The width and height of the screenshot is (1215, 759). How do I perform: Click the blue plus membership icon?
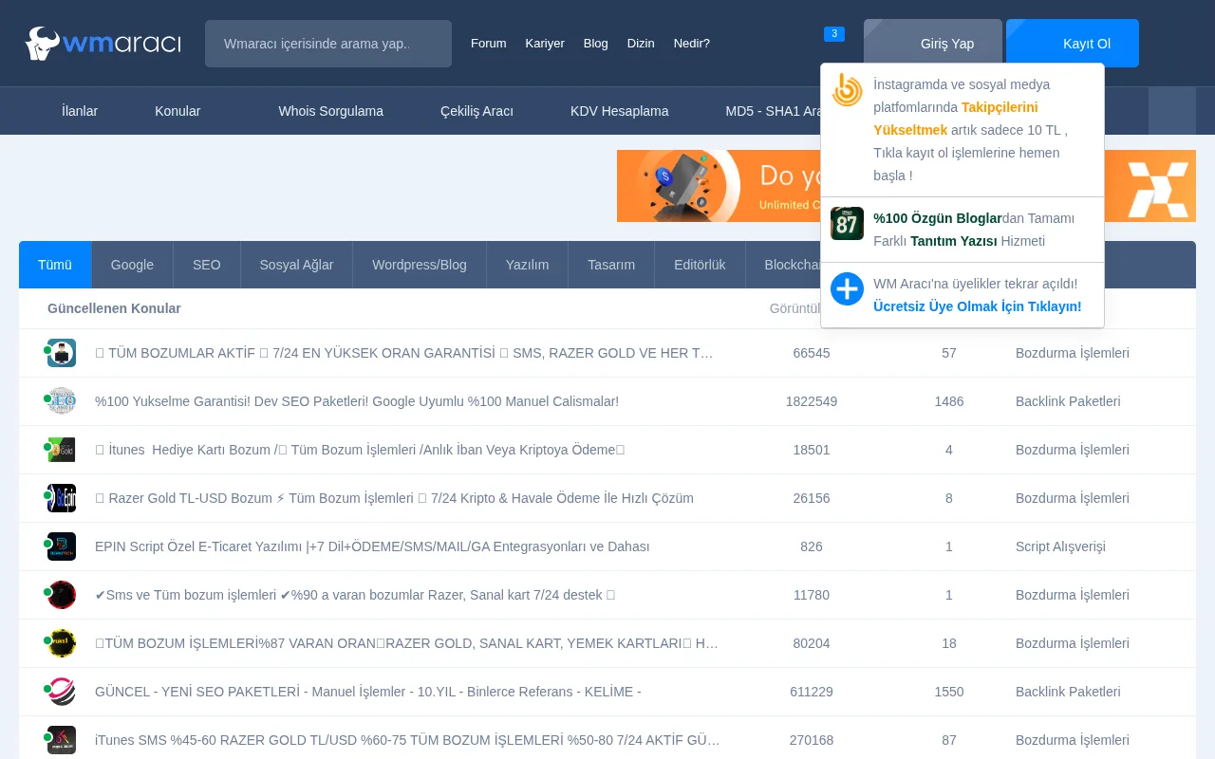847,289
